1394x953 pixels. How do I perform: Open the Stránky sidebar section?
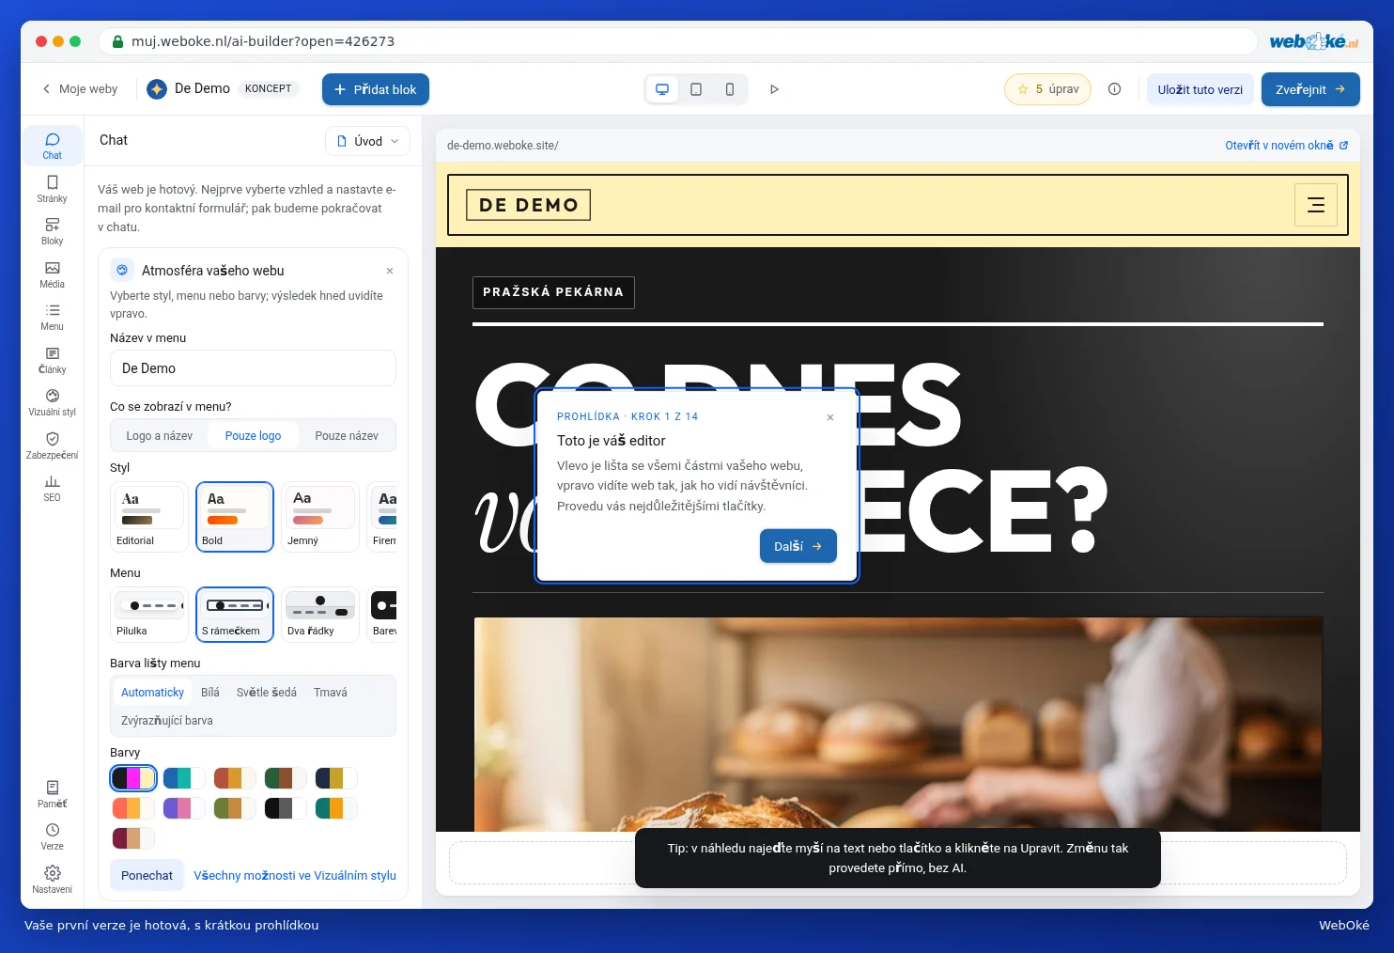coord(52,188)
